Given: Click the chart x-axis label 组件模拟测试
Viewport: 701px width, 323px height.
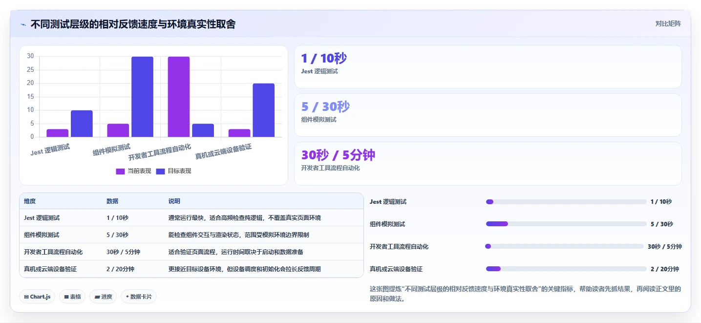Looking at the screenshot, I should (112, 150).
